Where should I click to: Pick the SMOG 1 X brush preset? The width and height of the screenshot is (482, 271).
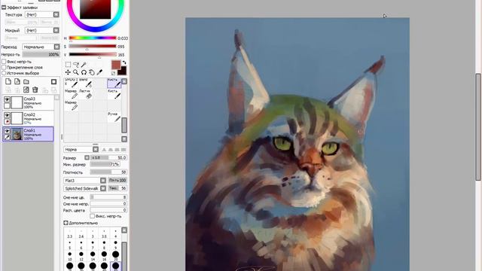(x=71, y=83)
